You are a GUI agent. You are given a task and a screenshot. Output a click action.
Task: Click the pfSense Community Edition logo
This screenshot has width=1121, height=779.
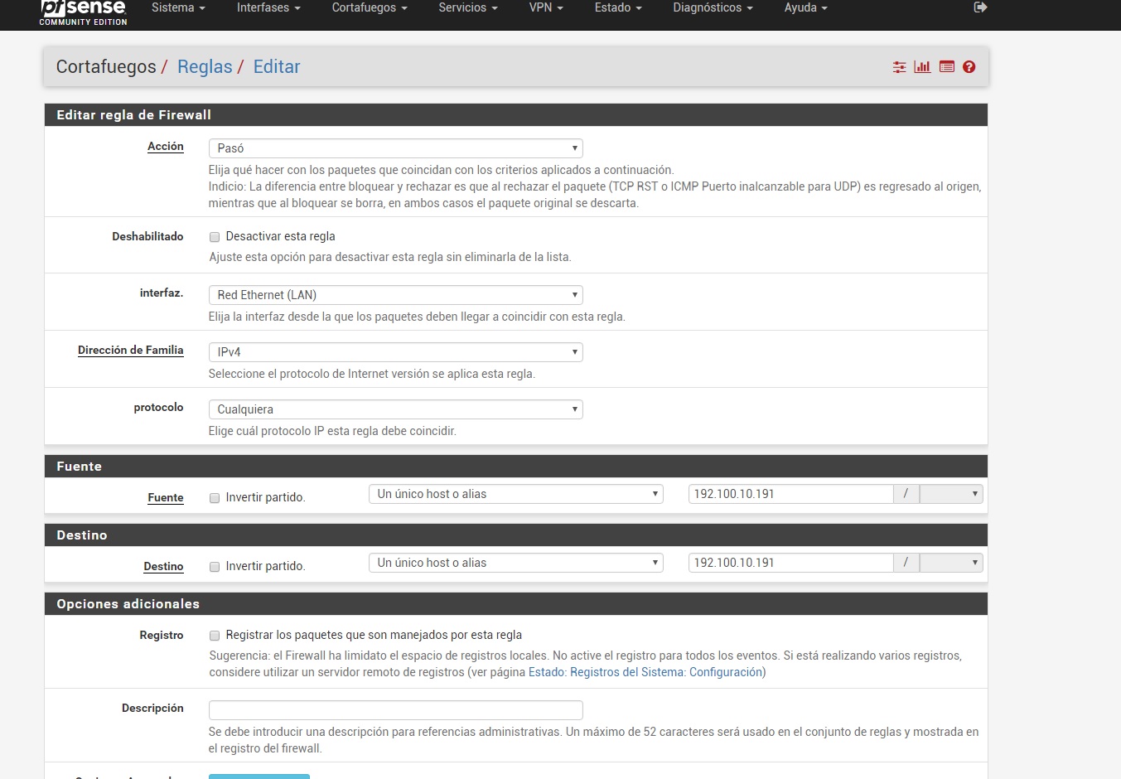click(x=83, y=12)
